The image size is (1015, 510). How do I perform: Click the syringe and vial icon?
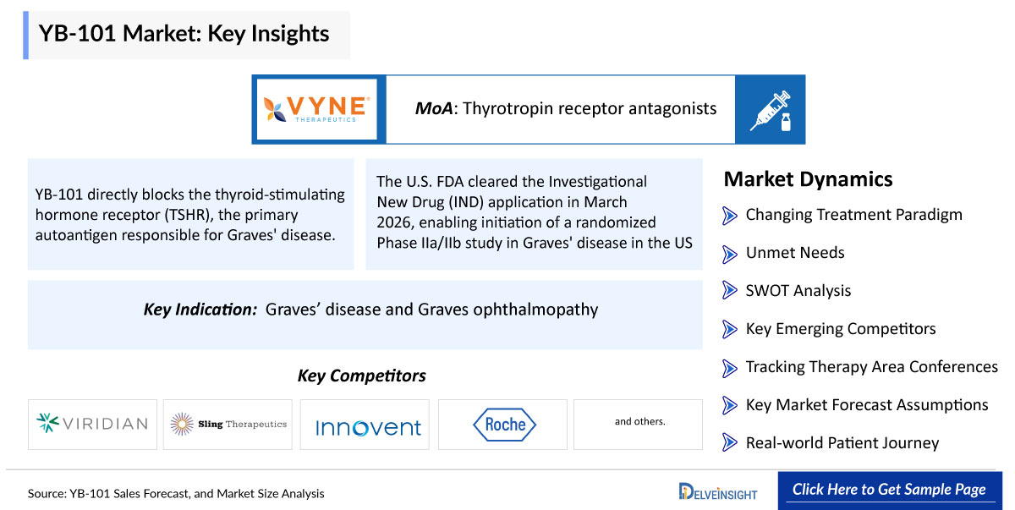click(771, 110)
